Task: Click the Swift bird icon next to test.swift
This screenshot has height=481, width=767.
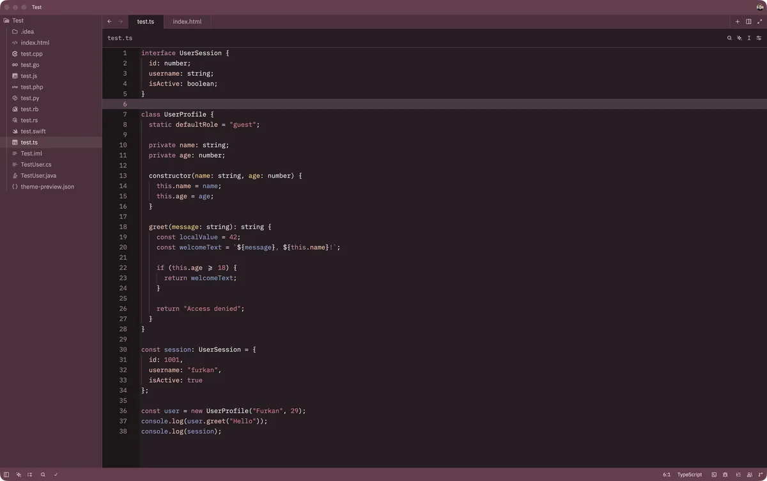Action: tap(15, 131)
